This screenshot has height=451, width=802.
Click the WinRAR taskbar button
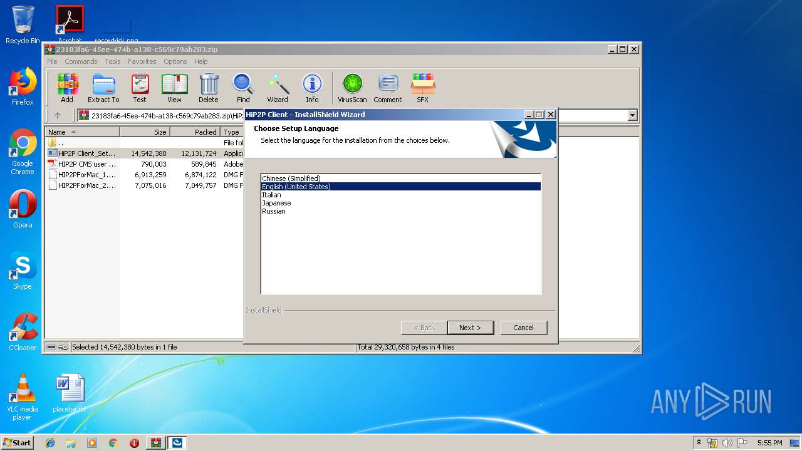tap(155, 443)
